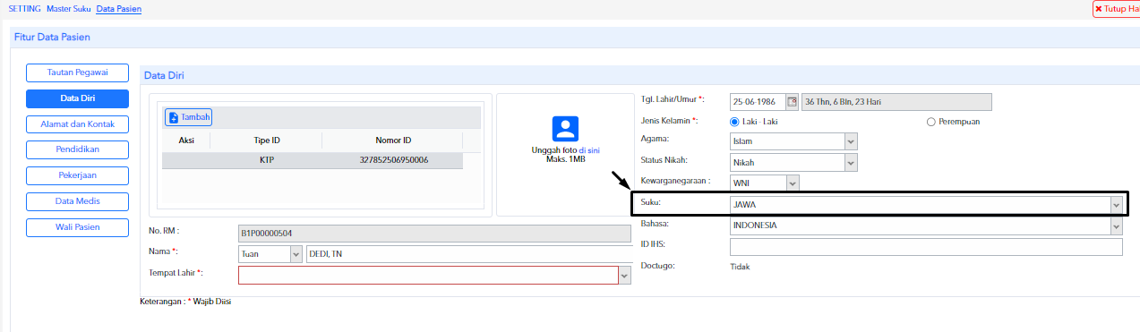Open the Pendidikan section

[x=77, y=149]
